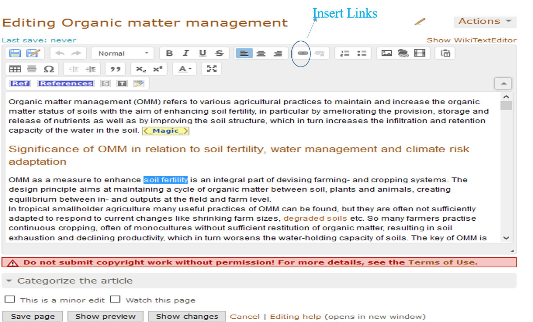The height and width of the screenshot is (322, 533).
Task: Enable 'Watch this page' checkbox
Action: 115,299
